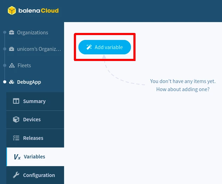Open the Configuration section

39,175
